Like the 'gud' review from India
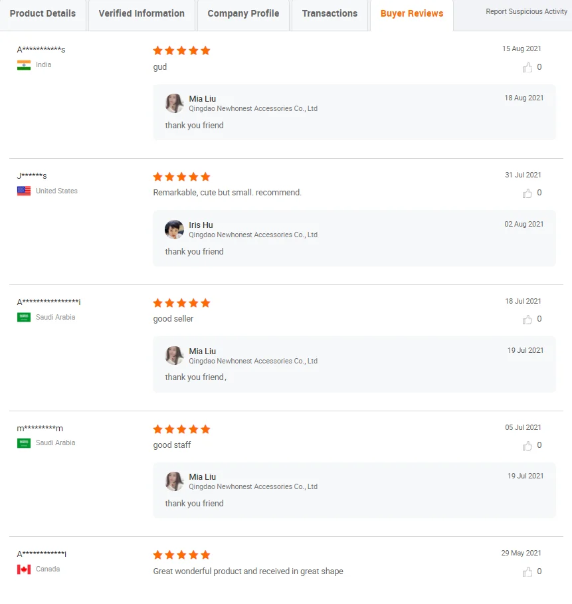The width and height of the screenshot is (572, 604). click(x=527, y=67)
